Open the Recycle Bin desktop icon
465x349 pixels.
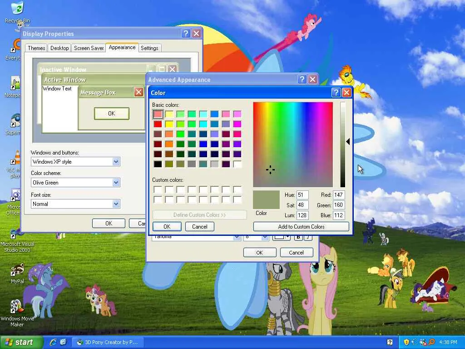pyautogui.click(x=18, y=12)
